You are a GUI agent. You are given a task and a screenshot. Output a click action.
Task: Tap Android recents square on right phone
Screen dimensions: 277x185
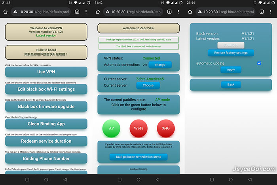[212, 180]
